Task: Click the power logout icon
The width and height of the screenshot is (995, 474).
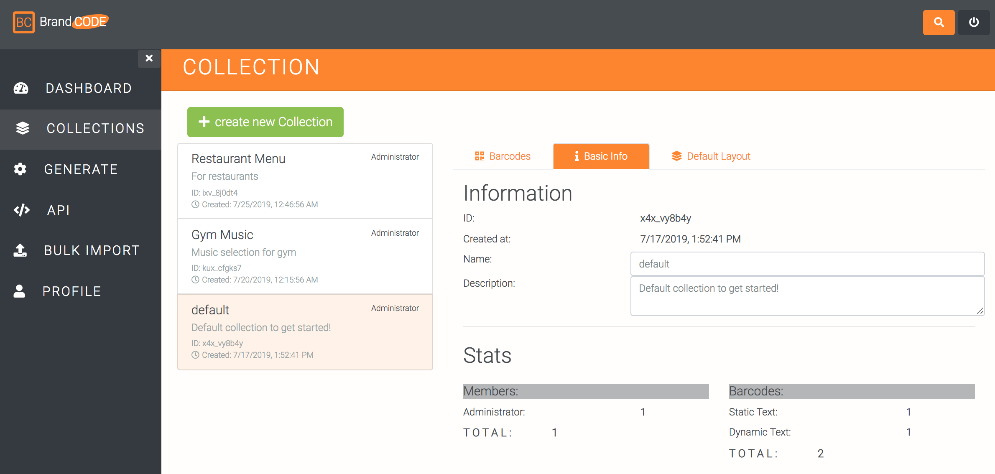Action: [x=974, y=22]
